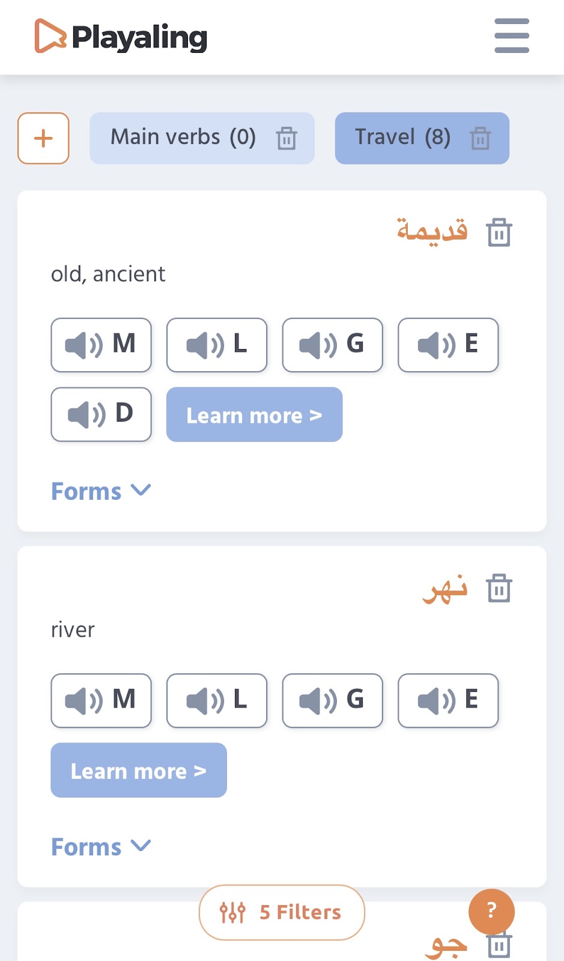
Task: Delete the Travel list
Action: pos(481,138)
